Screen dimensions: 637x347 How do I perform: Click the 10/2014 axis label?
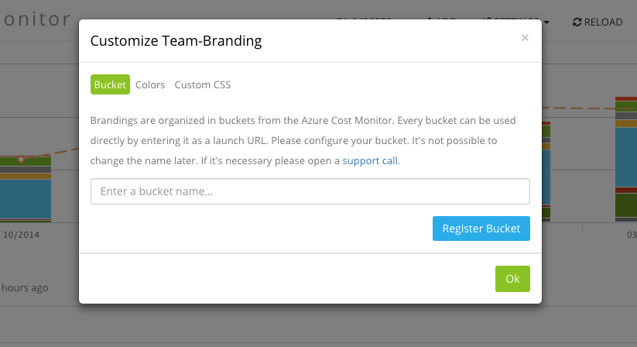pyautogui.click(x=21, y=233)
